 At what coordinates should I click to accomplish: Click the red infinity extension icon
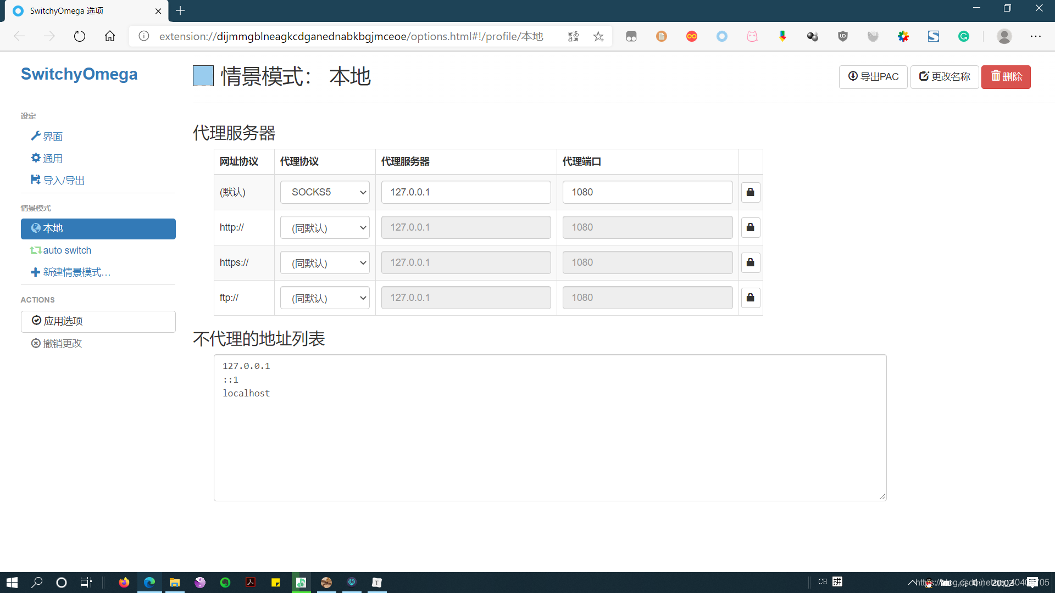(x=692, y=36)
